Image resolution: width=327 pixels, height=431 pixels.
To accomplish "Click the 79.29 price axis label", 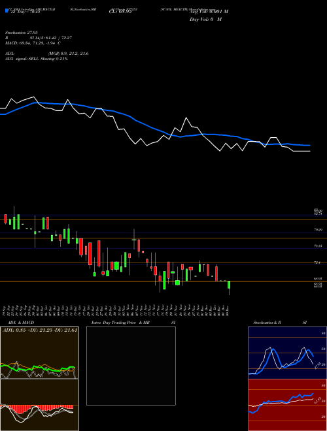I will pyautogui.click(x=318, y=230).
